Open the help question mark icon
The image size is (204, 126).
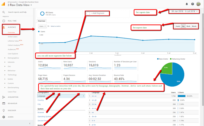[193, 4]
